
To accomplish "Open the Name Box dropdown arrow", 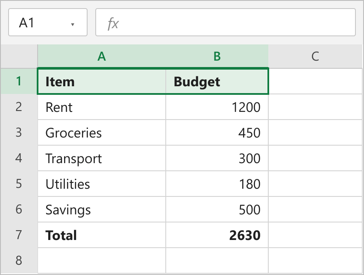I will click(73, 24).
